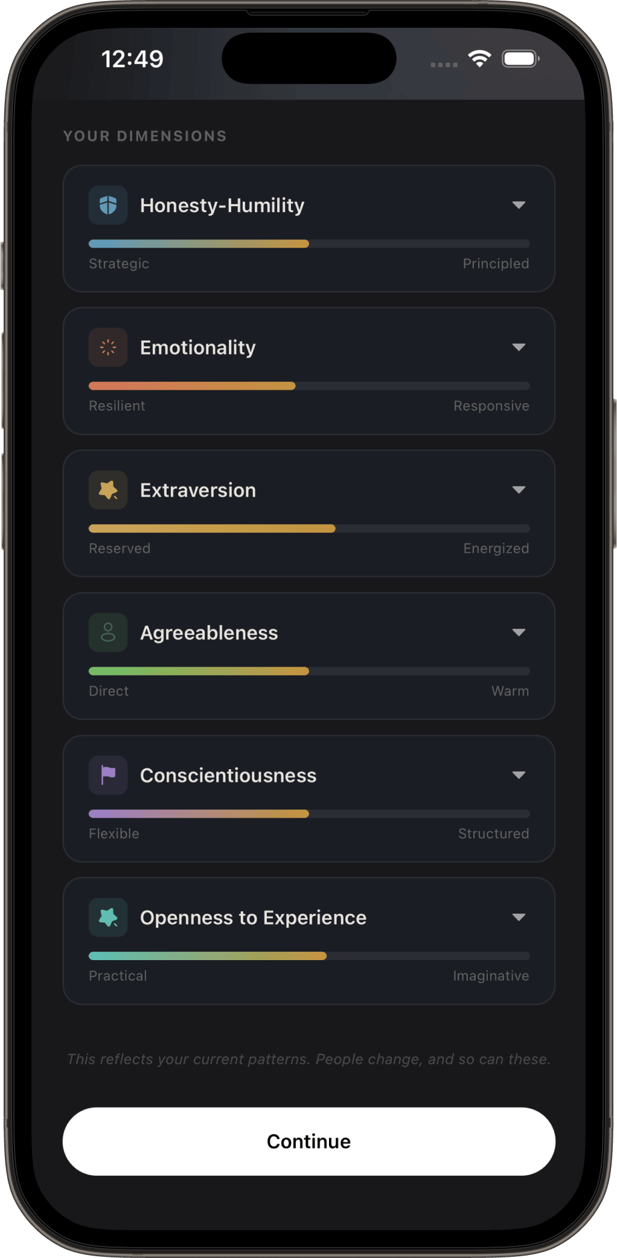Screen dimensions: 617x1258
Task: Expand the Honesty-Humility dropdown arrow
Action: point(519,205)
